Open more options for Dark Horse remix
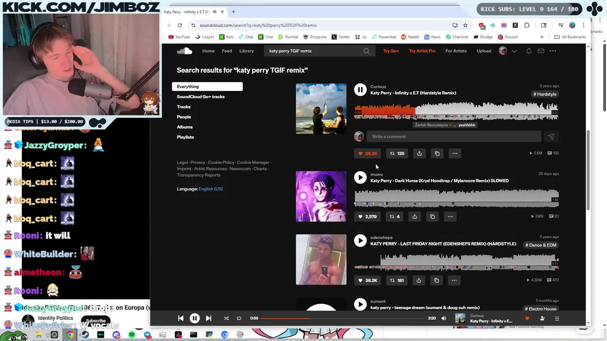607x341 pixels. coord(450,216)
